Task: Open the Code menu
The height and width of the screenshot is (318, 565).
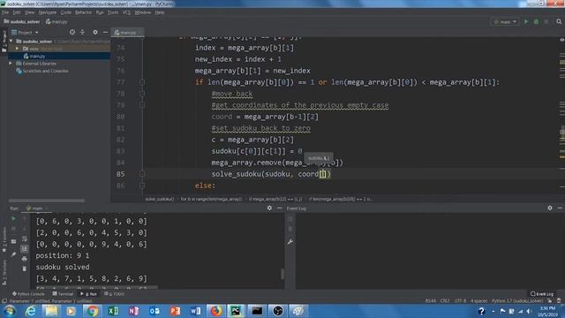Action: tap(65, 12)
